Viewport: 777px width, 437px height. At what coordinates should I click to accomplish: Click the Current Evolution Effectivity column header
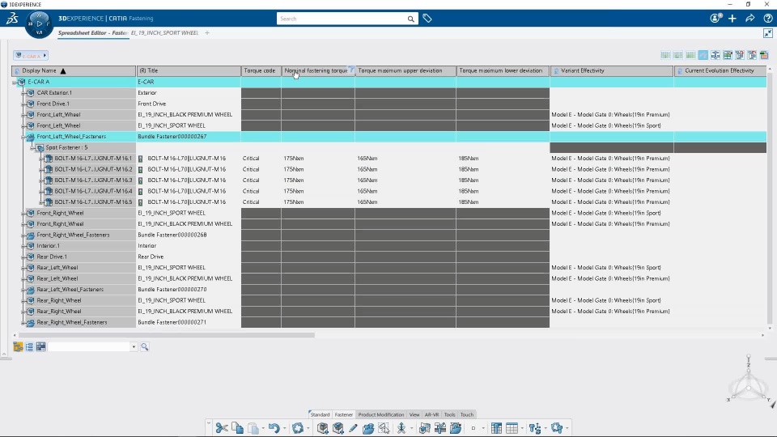point(720,71)
